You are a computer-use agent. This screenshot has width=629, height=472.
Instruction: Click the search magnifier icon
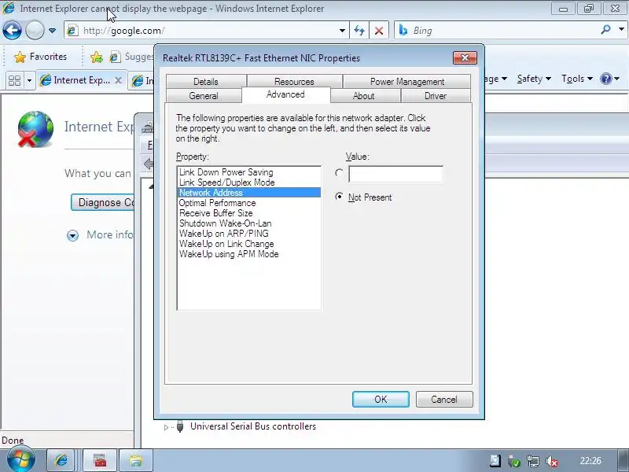point(605,30)
